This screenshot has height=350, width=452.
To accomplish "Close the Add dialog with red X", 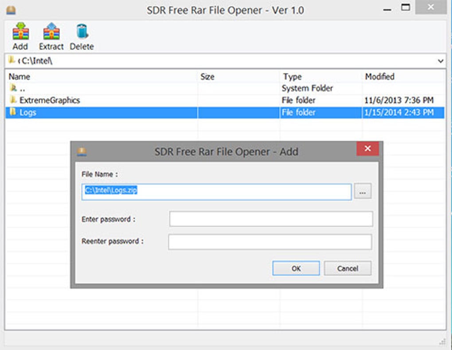I will coord(367,148).
